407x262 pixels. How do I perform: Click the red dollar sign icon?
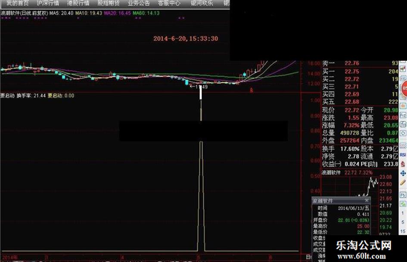pyautogui.click(x=403, y=164)
